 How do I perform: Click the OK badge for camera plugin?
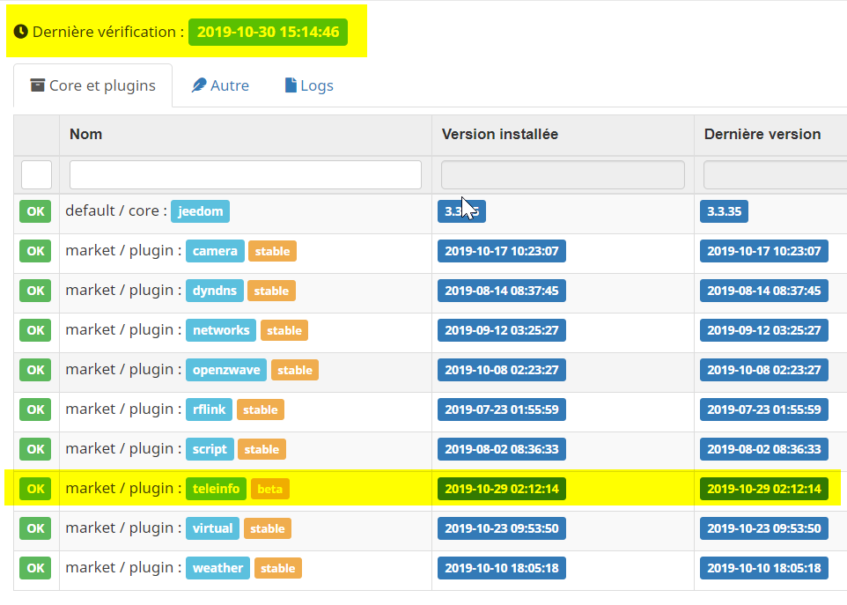(35, 251)
